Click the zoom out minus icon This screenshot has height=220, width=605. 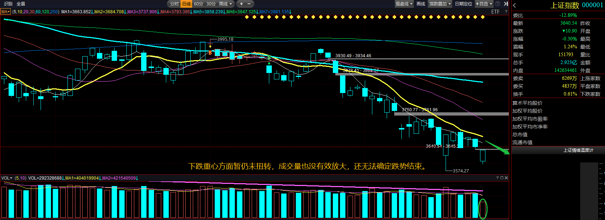[x=249, y=4]
